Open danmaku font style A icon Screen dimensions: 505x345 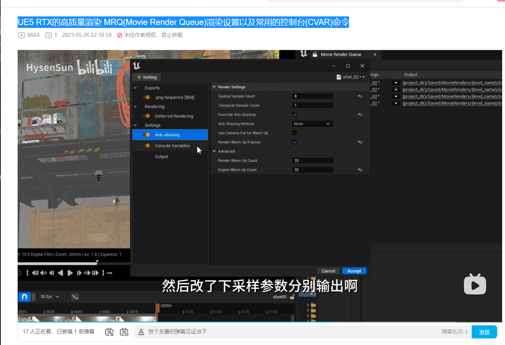tap(141, 331)
